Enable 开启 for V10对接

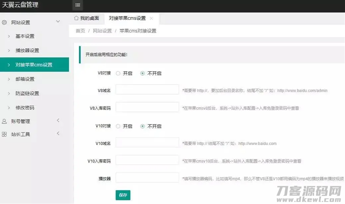tap(118, 126)
